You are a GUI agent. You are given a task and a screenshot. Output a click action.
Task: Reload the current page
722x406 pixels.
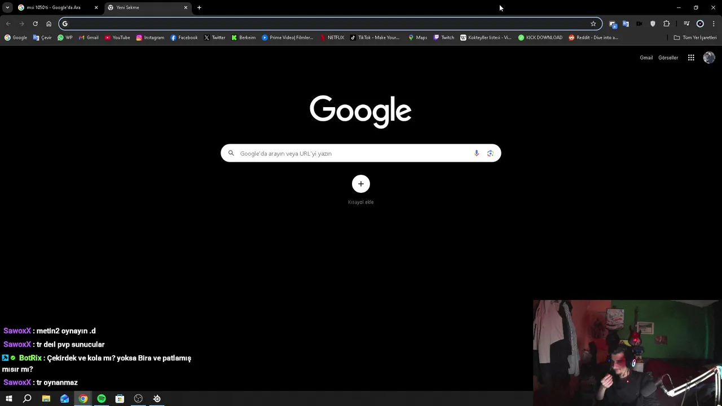point(35,24)
